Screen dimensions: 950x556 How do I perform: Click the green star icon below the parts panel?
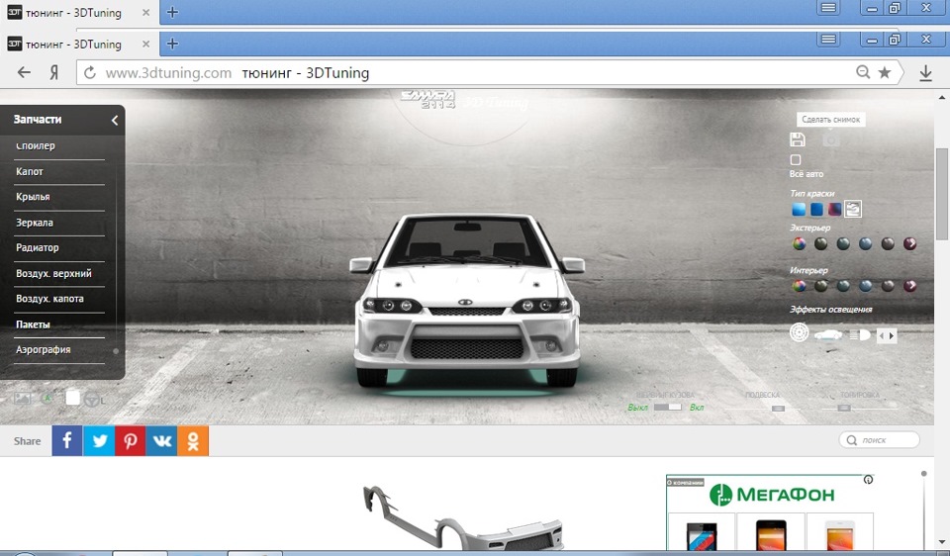pyautogui.click(x=47, y=398)
